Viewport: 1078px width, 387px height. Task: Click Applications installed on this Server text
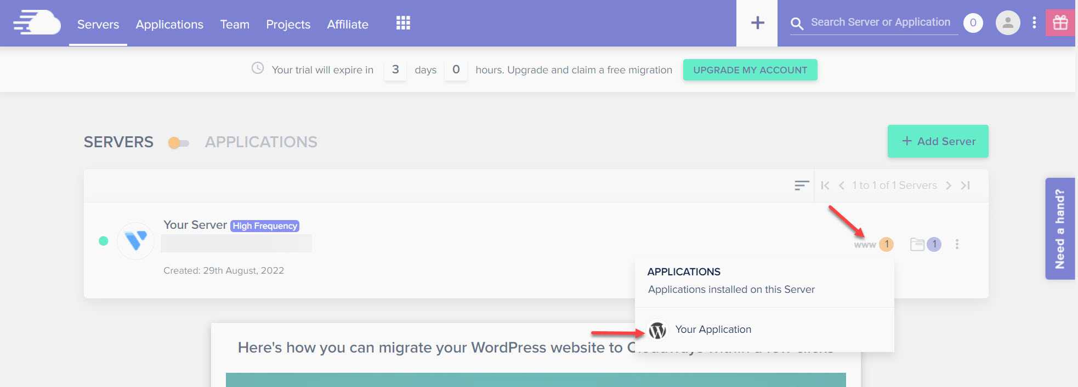coord(731,290)
